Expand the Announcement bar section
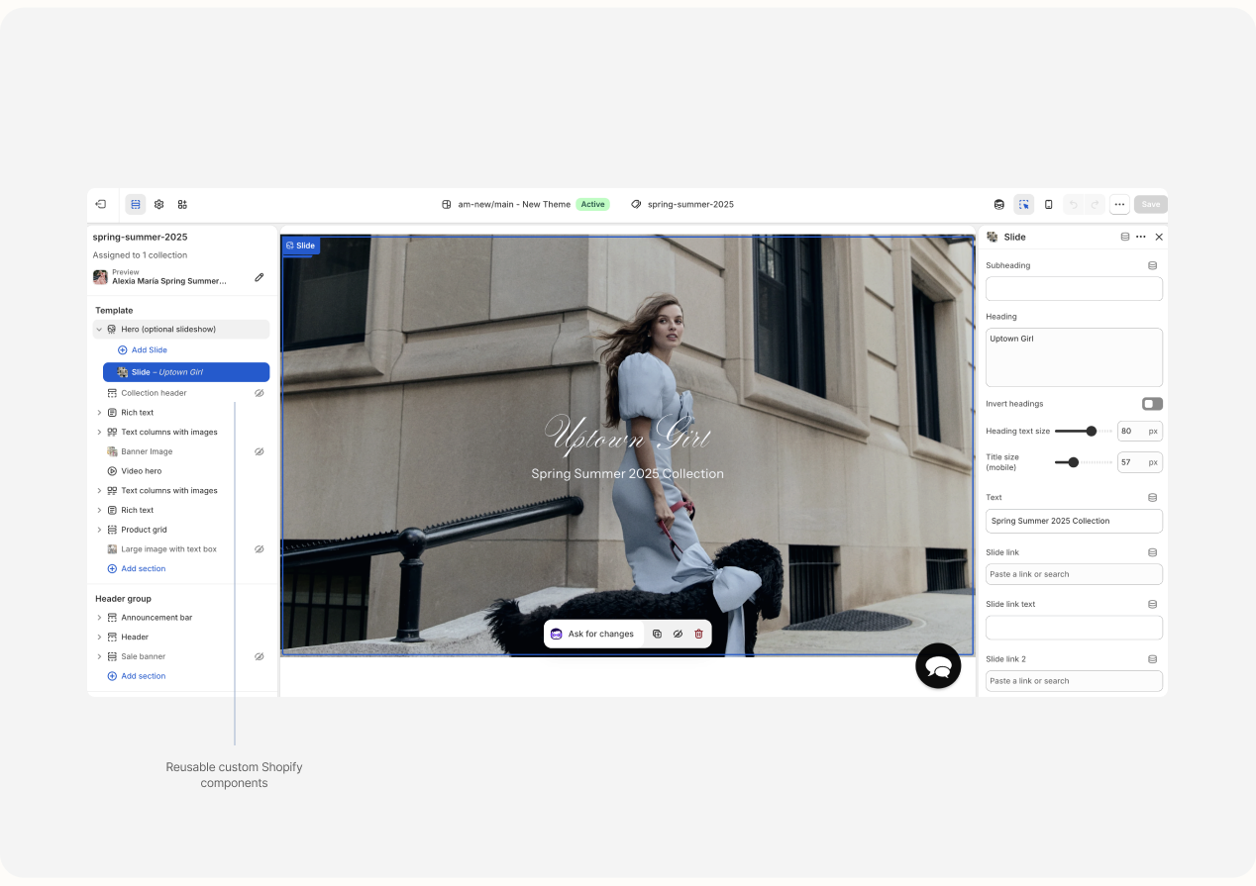 pos(99,618)
